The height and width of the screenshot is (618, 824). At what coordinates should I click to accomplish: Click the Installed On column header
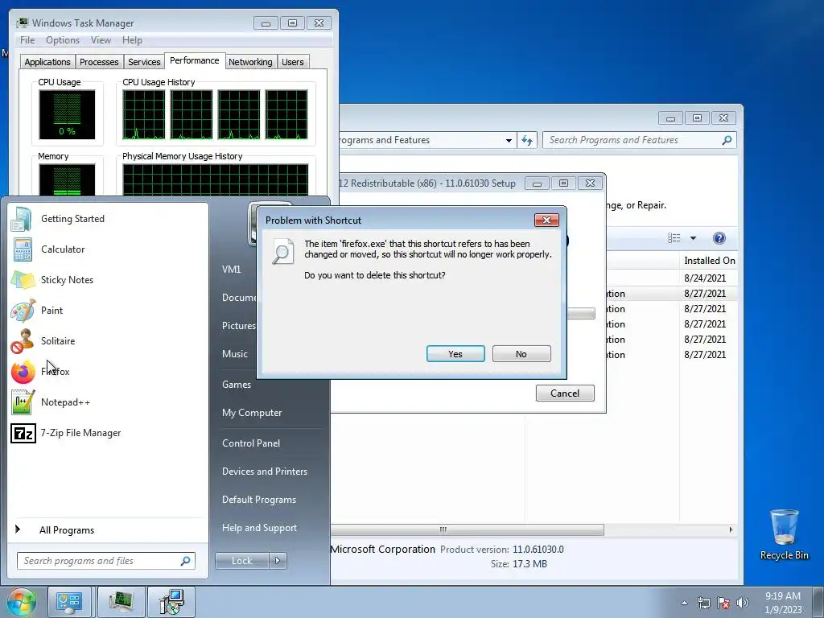(x=709, y=261)
